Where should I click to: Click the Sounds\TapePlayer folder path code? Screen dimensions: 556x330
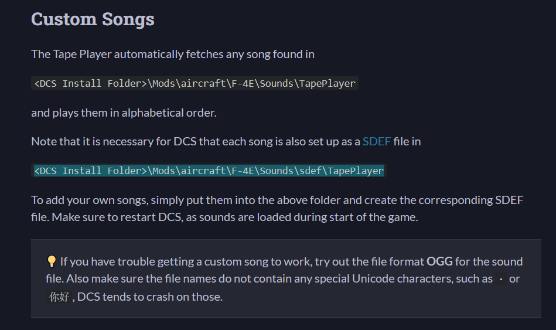coord(195,83)
